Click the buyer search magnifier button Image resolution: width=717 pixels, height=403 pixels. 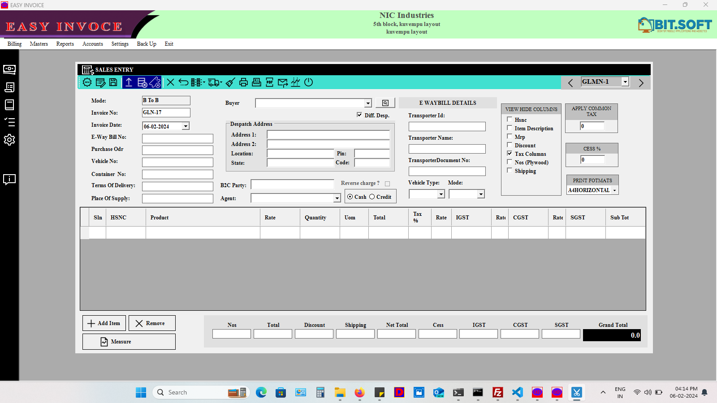pyautogui.click(x=385, y=103)
